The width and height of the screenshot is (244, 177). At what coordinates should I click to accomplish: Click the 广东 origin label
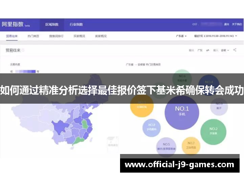200,50
